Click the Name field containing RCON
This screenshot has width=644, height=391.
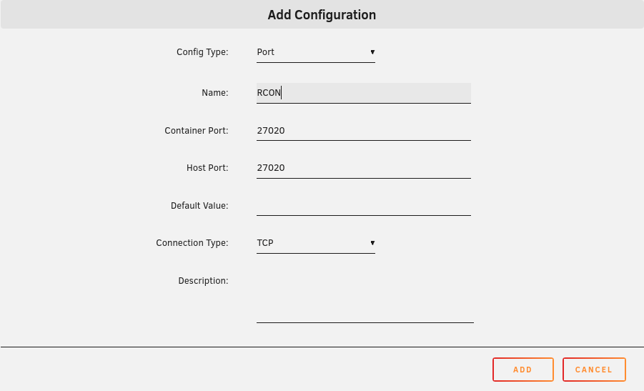[x=364, y=93]
